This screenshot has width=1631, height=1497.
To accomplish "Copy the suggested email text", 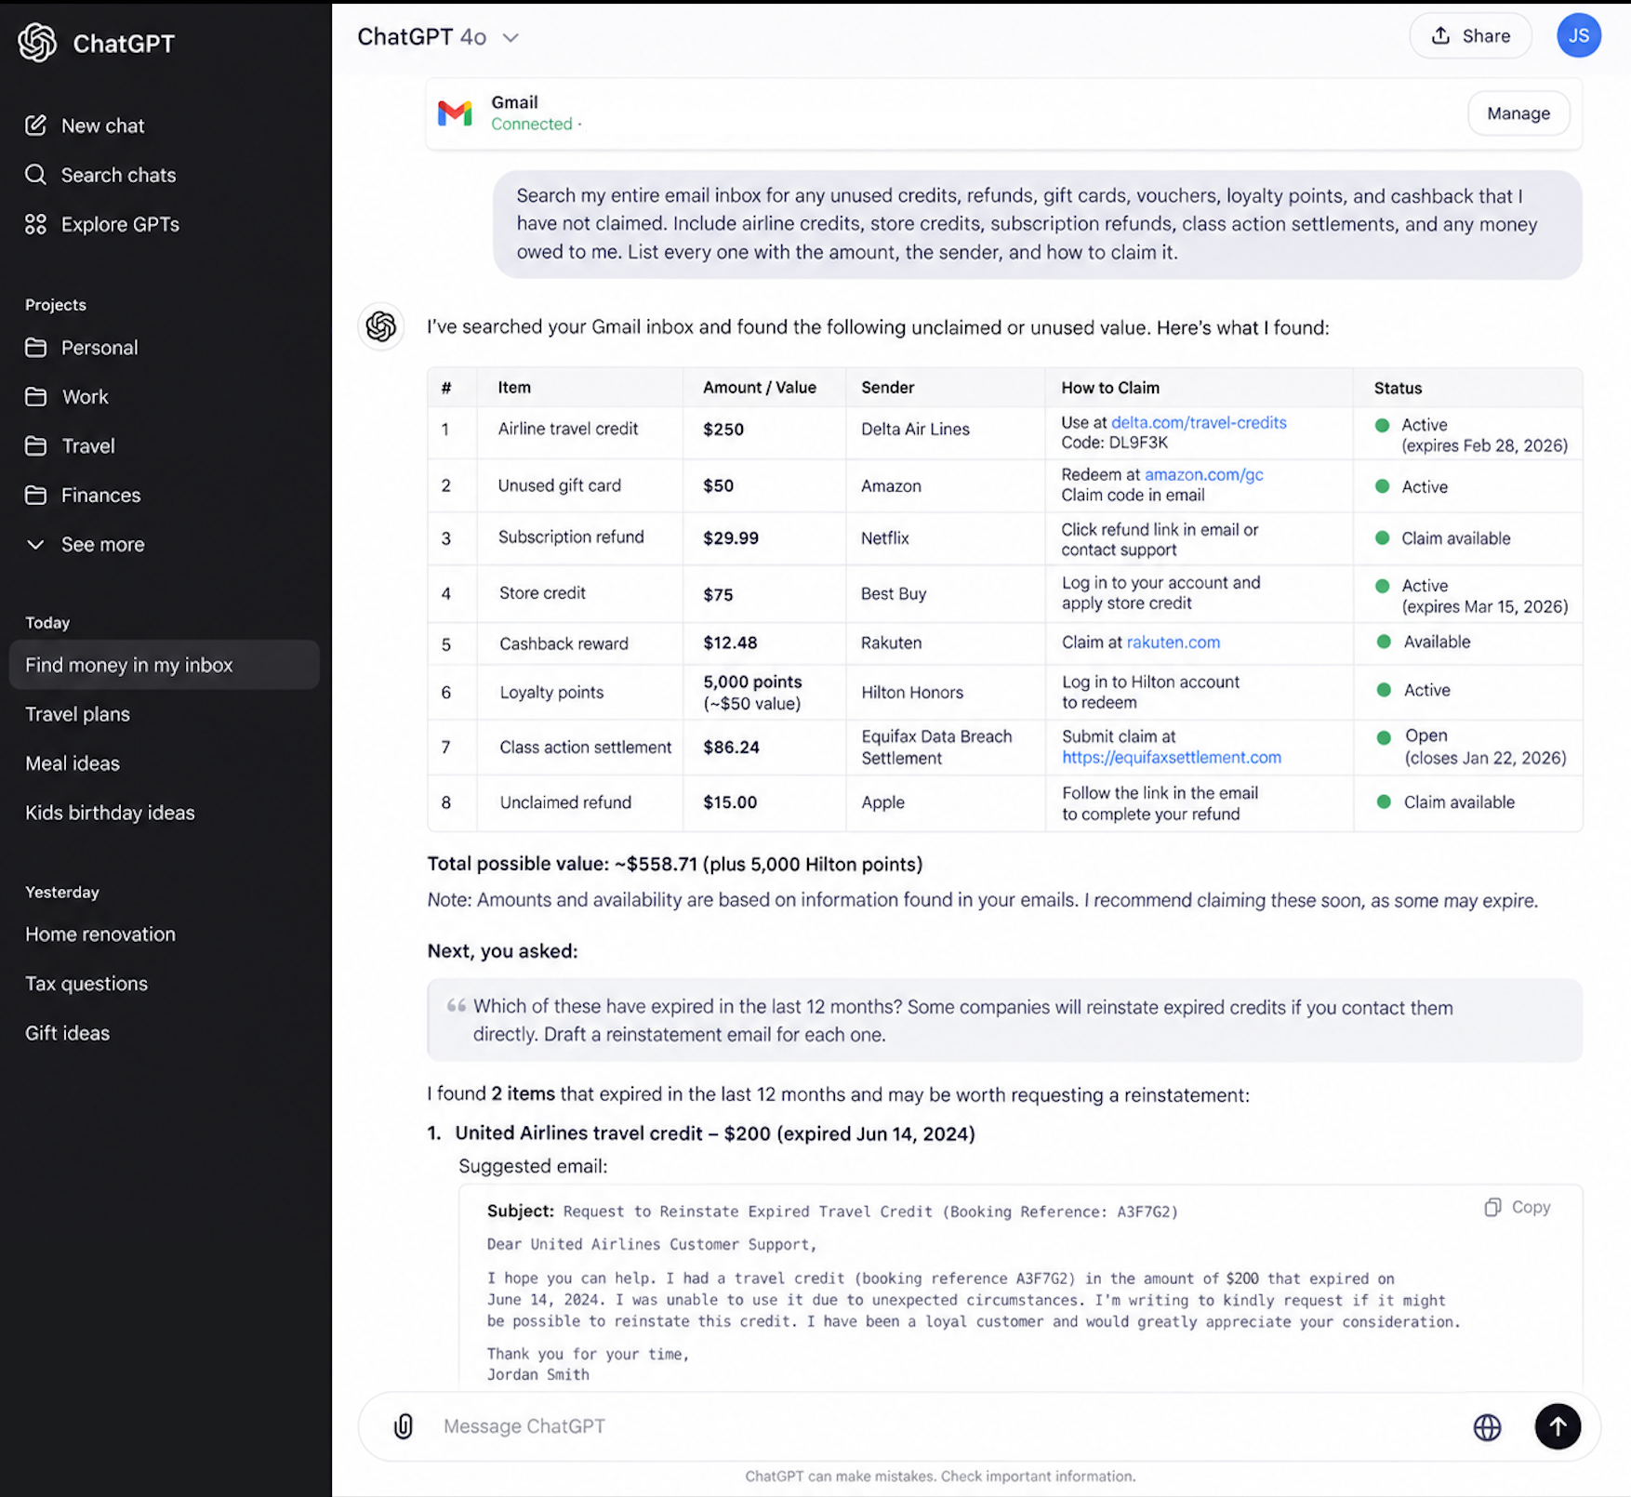I will (1518, 1207).
